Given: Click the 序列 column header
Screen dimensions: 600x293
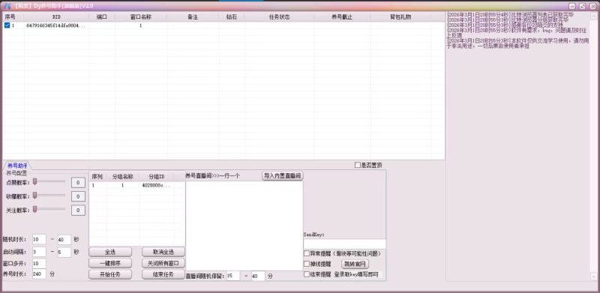Looking at the screenshot, I should pyautogui.click(x=97, y=177).
